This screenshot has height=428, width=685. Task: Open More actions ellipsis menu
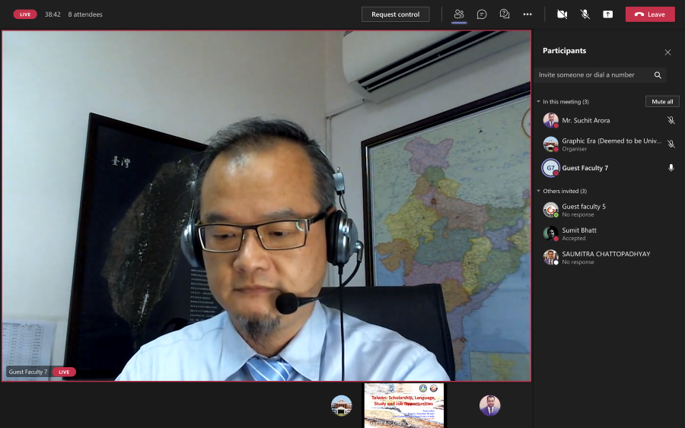(527, 14)
